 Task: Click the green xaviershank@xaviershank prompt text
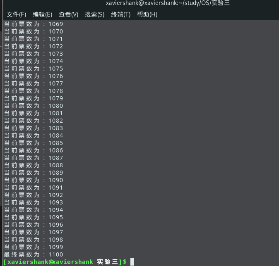pos(50,262)
